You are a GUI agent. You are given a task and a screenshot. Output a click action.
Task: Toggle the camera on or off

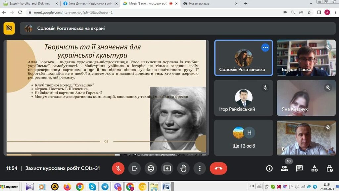(x=134, y=168)
